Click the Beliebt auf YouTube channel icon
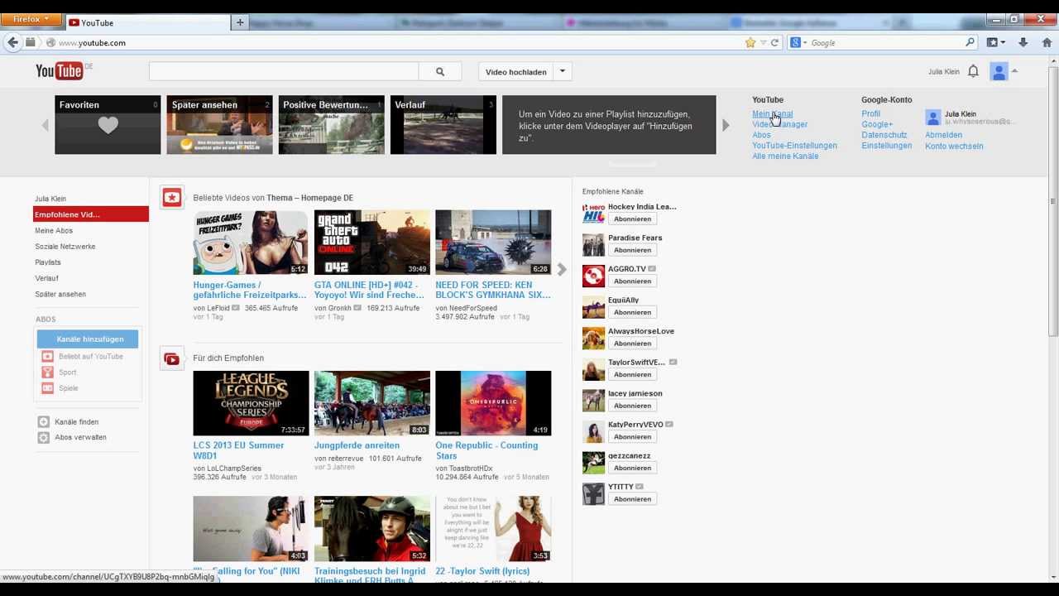 click(x=47, y=357)
